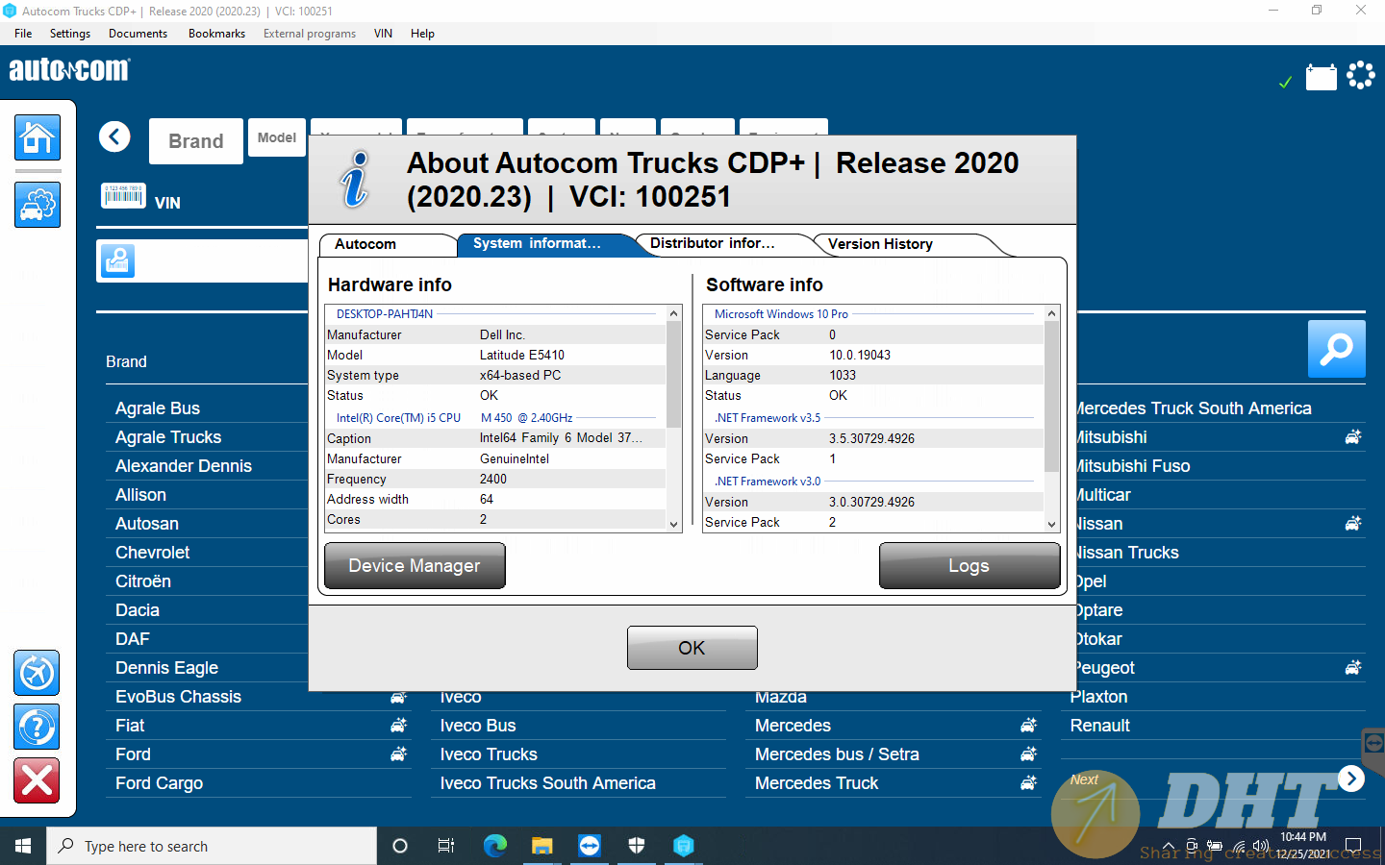This screenshot has width=1385, height=865.
Task: Switch to the Version History tab
Action: click(880, 244)
